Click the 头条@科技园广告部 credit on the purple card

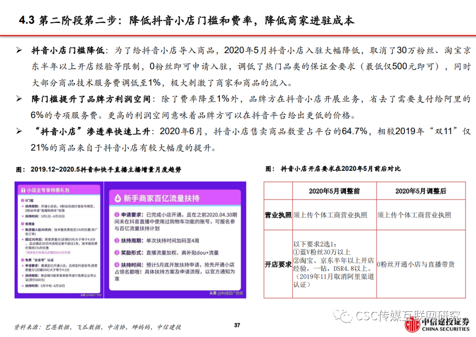coord(226,293)
